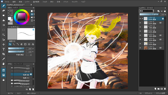The height and width of the screenshot is (95, 168).
Task: Choose the ellipse drawing method
Action: point(29,44)
